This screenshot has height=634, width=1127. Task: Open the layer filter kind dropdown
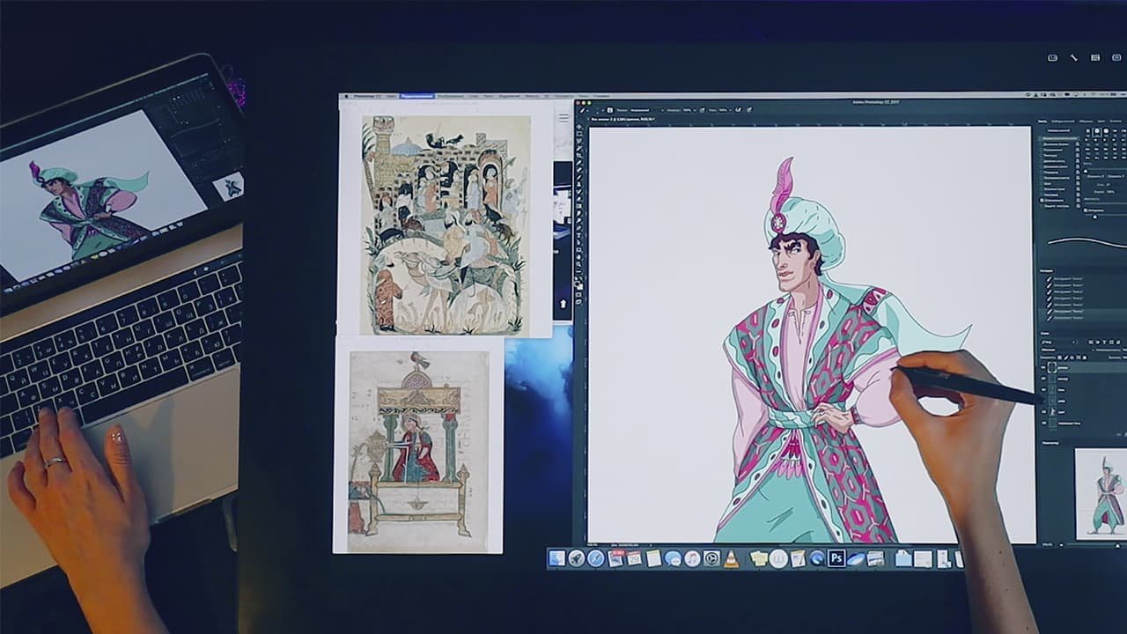point(1058,343)
